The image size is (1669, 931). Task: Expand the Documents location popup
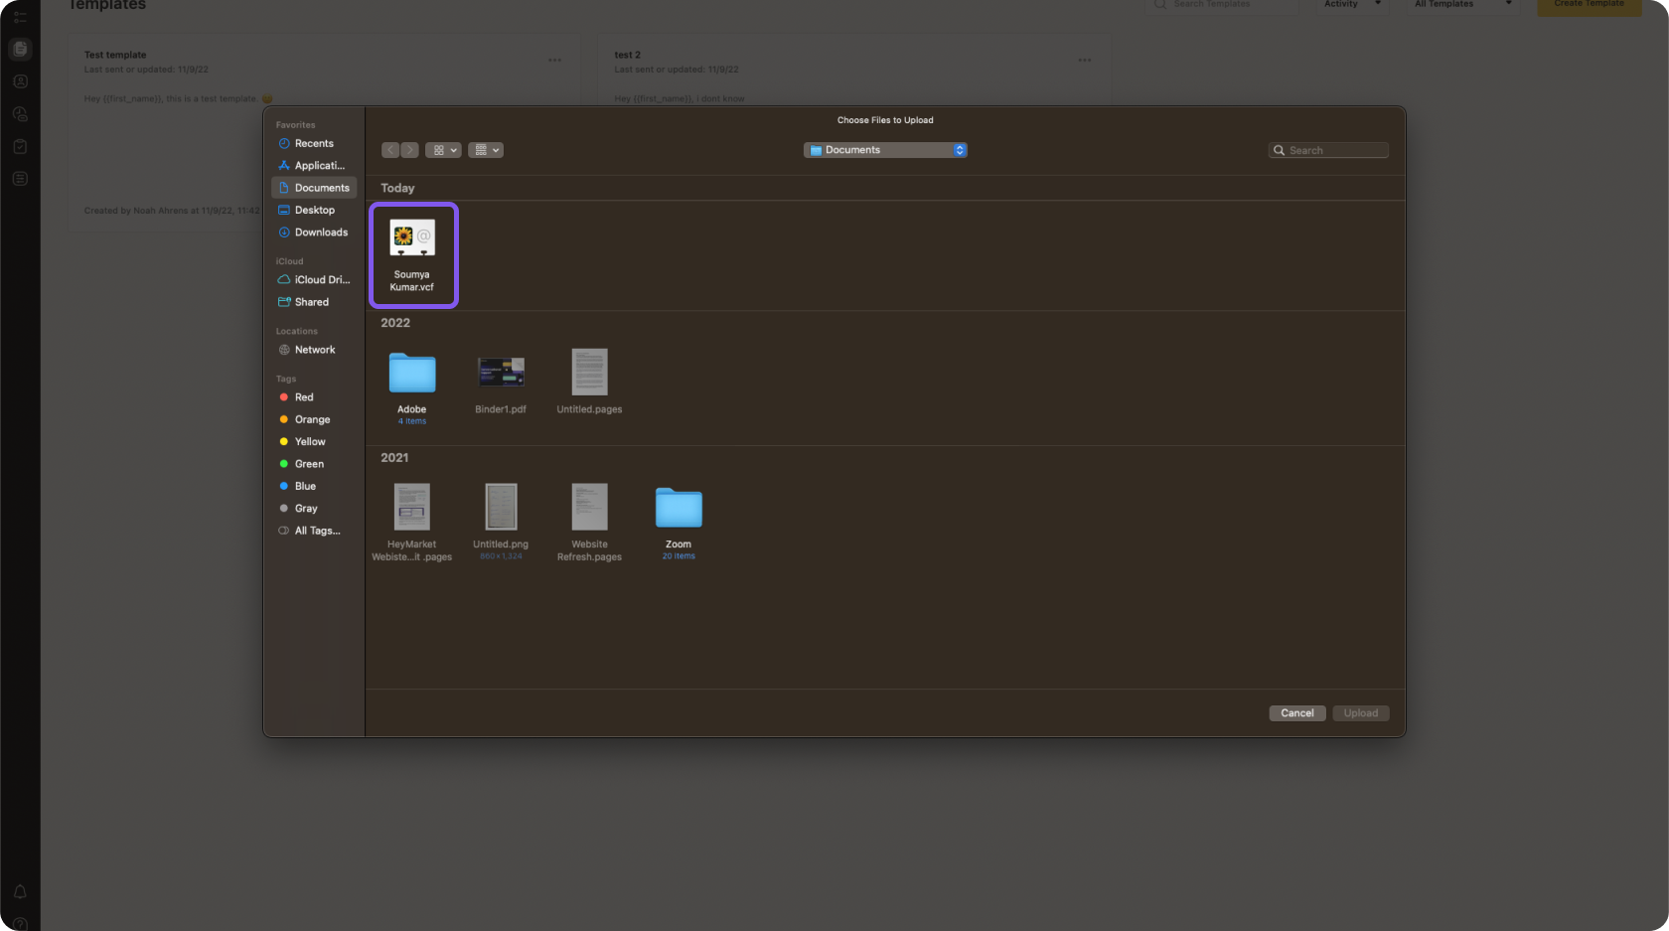click(885, 150)
